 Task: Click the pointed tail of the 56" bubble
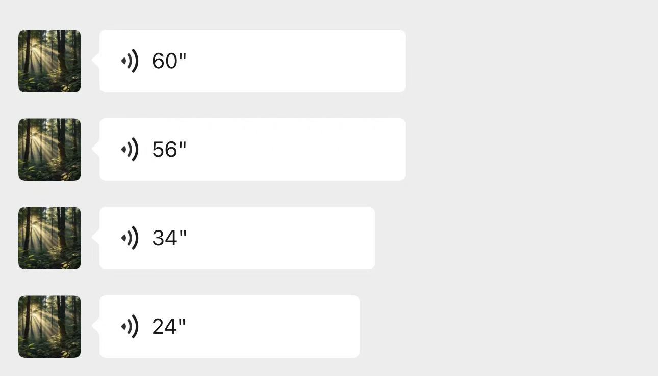(x=96, y=149)
